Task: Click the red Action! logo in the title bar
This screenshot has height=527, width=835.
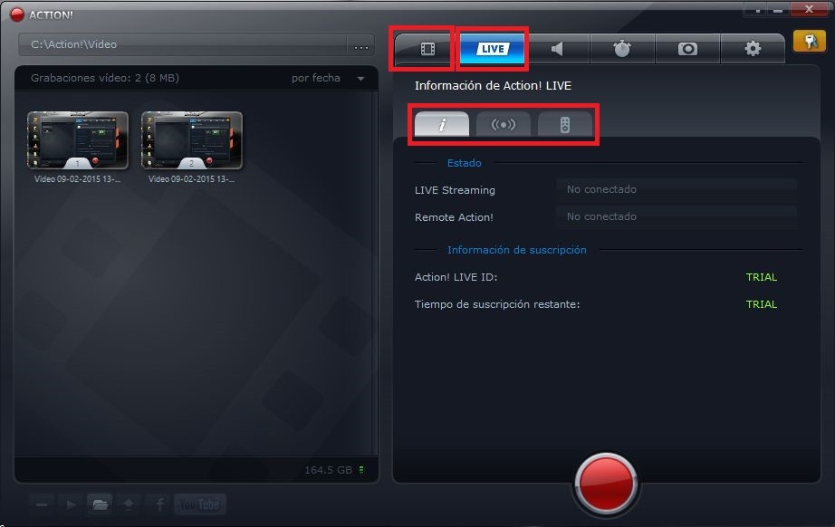Action: (17, 14)
